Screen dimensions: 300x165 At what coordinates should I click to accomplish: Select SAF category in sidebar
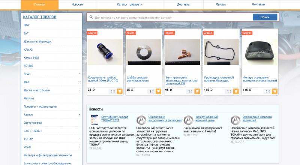click(x=26, y=33)
